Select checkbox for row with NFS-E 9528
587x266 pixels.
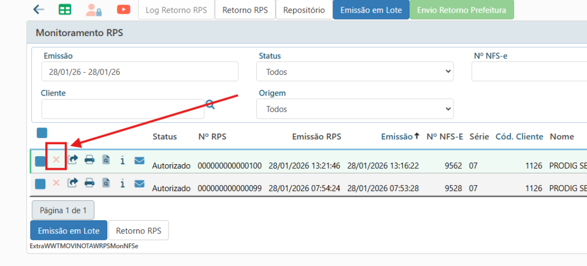(40, 184)
